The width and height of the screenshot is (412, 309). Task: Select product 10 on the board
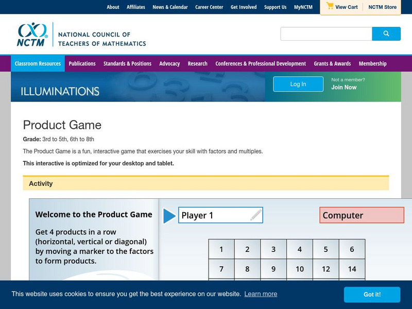(300, 269)
